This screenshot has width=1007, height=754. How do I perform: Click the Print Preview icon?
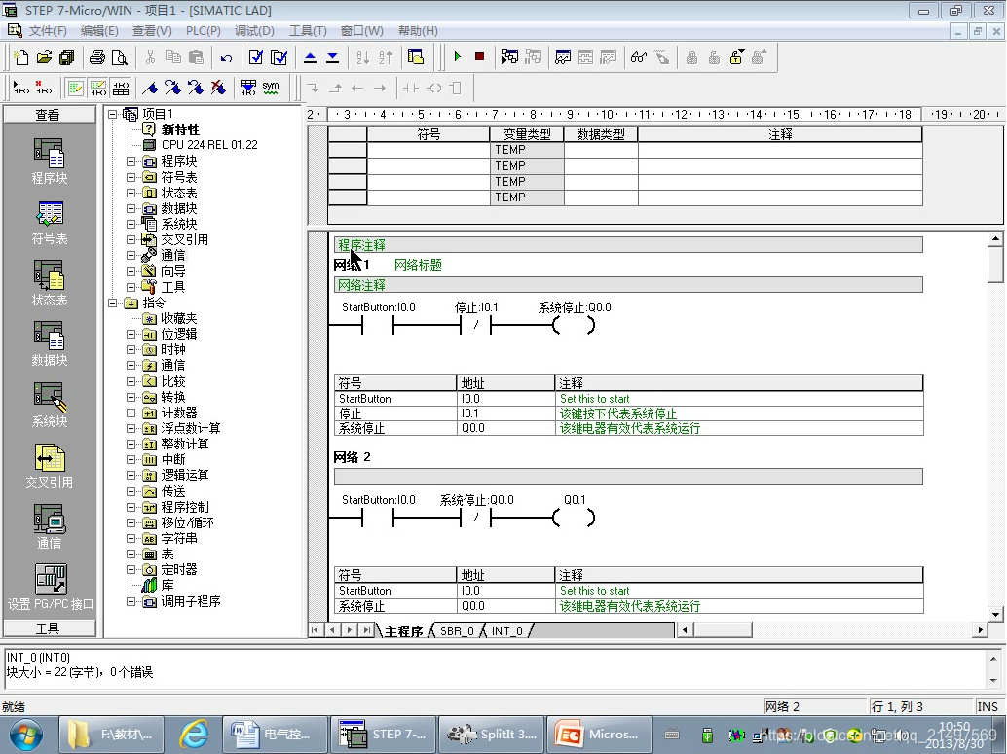(120, 57)
